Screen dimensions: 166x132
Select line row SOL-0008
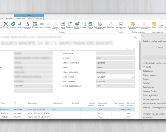[67, 117]
